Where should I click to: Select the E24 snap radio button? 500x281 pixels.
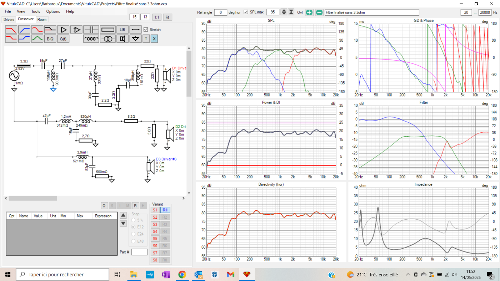(134, 234)
